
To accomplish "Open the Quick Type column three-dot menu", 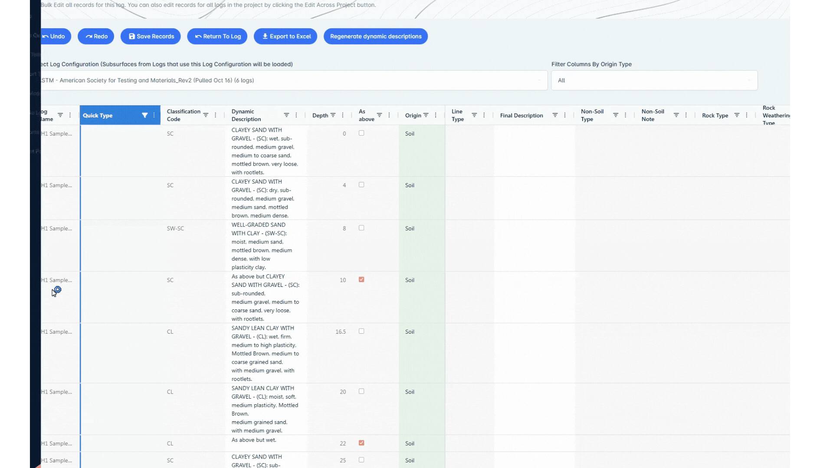I will click(154, 115).
